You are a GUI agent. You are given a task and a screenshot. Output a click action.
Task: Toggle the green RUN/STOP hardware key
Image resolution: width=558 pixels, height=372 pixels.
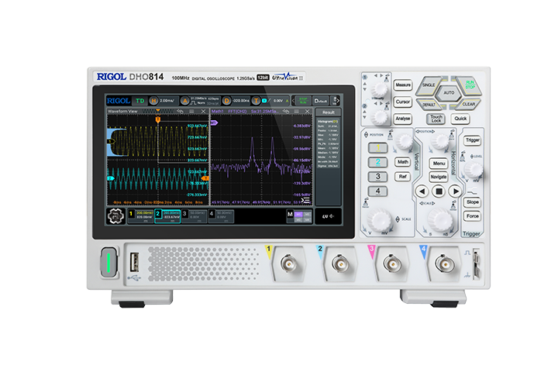click(469, 85)
